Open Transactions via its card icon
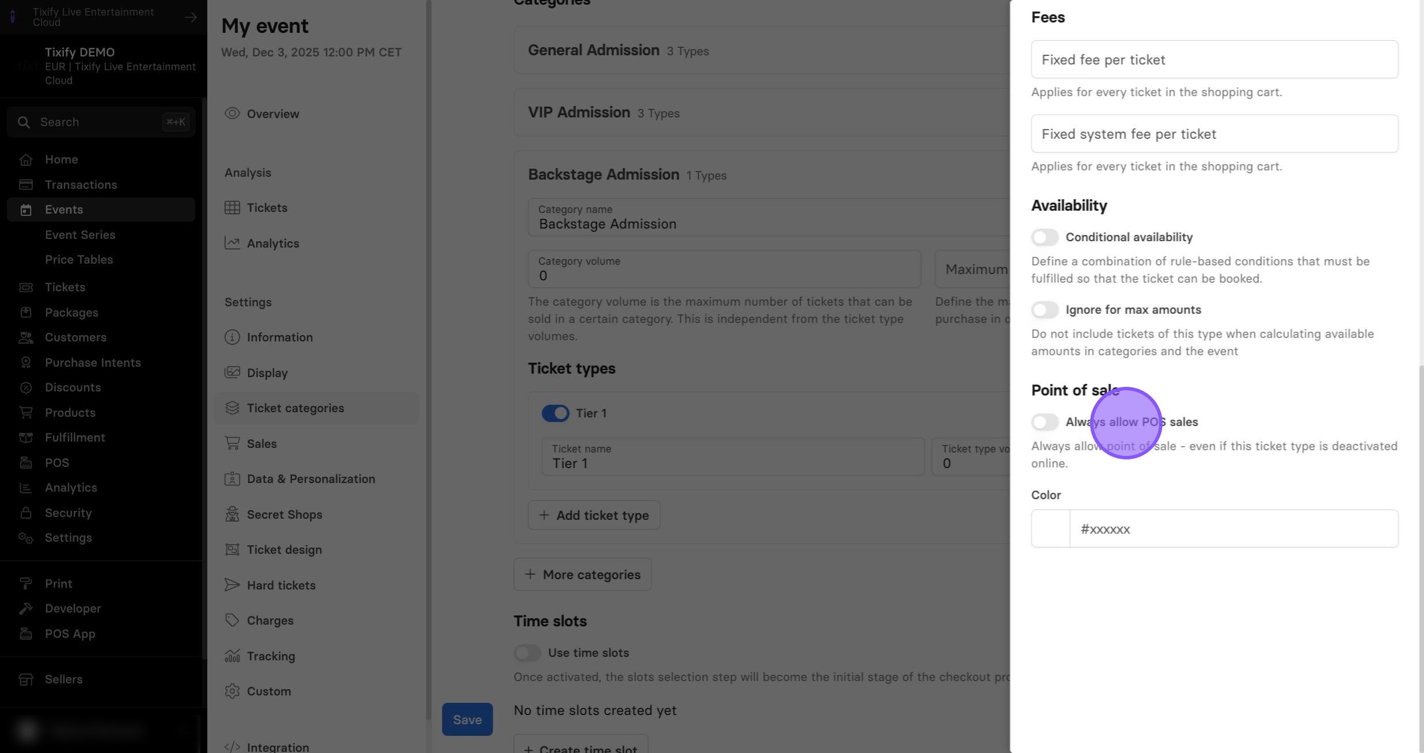 coord(25,185)
